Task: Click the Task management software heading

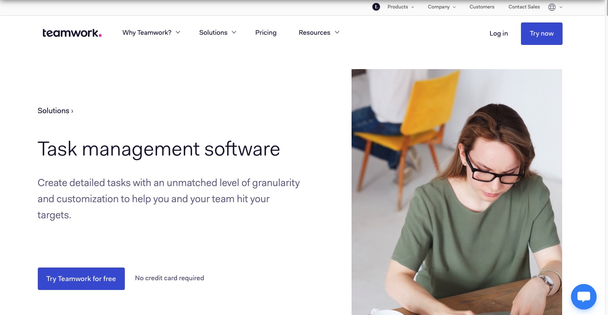Action: [x=159, y=149]
